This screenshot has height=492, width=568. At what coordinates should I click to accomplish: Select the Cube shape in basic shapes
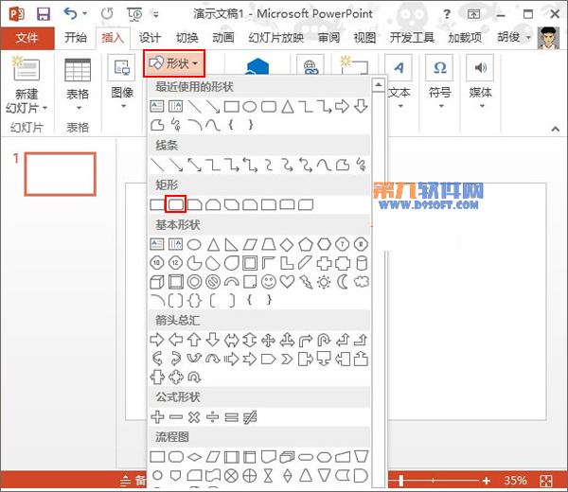157,282
